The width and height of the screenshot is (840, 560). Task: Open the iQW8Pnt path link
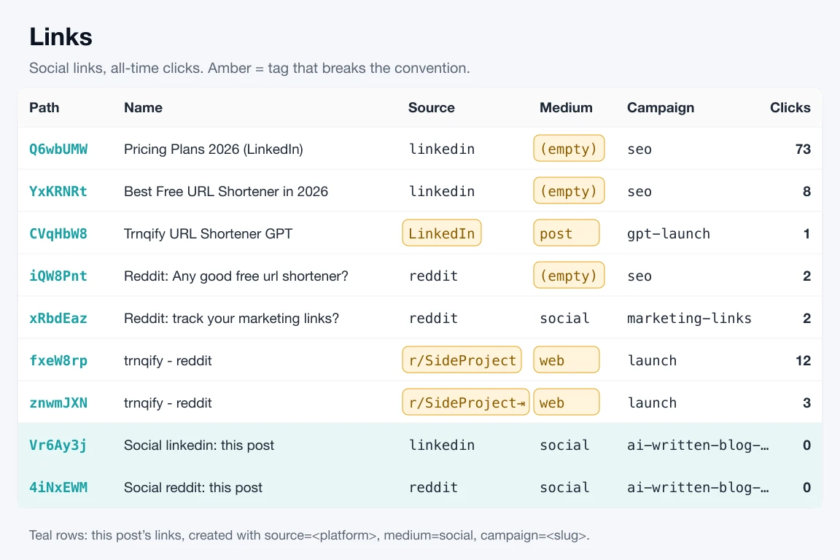(x=58, y=276)
